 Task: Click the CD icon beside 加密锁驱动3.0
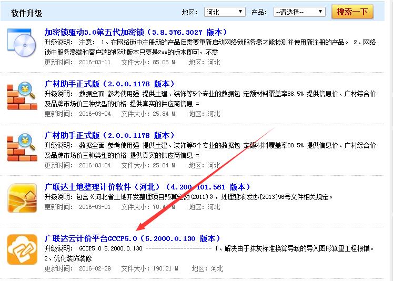point(22,43)
